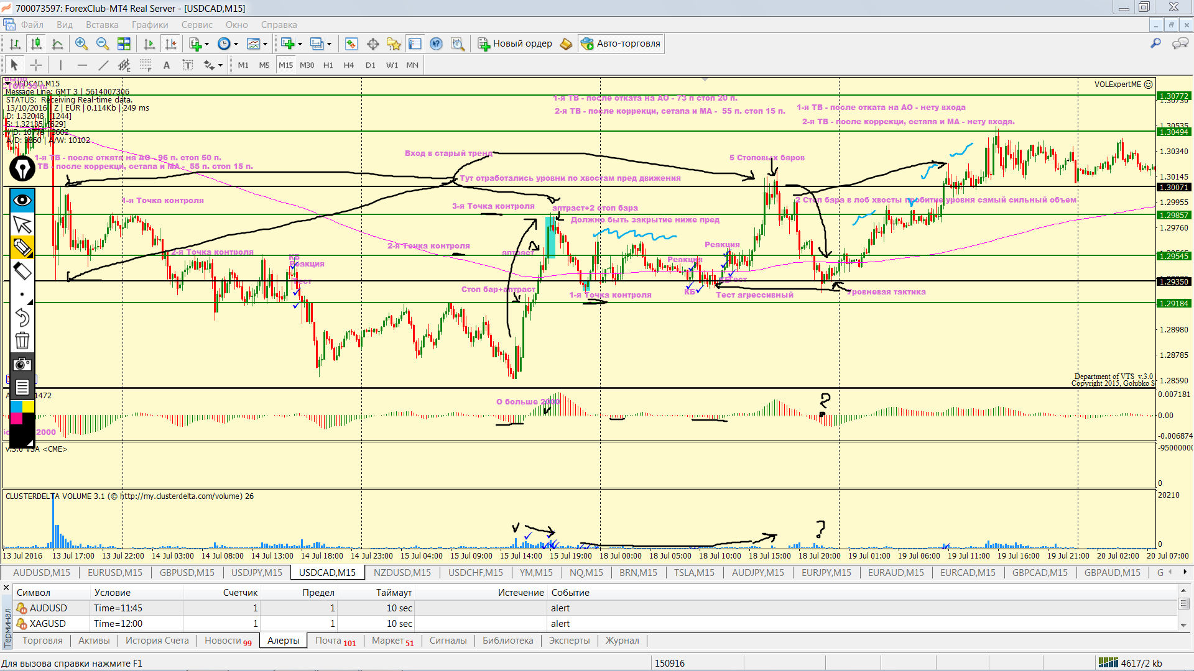Switch timeframe to H1

pyautogui.click(x=328, y=65)
